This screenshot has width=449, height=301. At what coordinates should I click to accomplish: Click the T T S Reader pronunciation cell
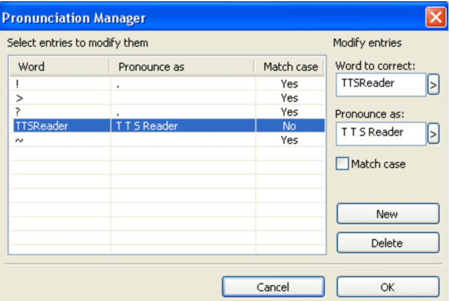pyautogui.click(x=146, y=126)
